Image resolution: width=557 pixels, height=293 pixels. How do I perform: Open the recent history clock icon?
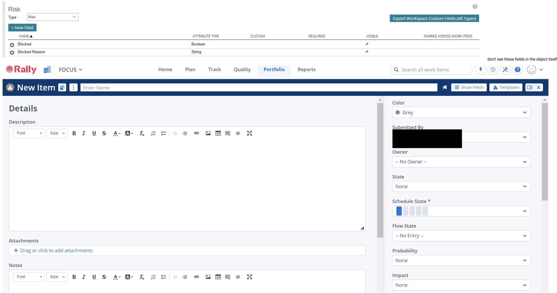click(x=493, y=70)
